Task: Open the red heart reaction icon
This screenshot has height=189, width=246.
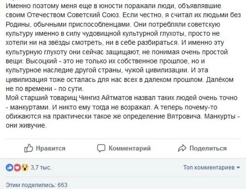Action: [x=17, y=168]
